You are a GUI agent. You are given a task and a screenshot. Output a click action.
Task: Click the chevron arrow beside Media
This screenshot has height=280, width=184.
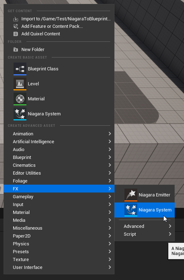tap(110, 220)
